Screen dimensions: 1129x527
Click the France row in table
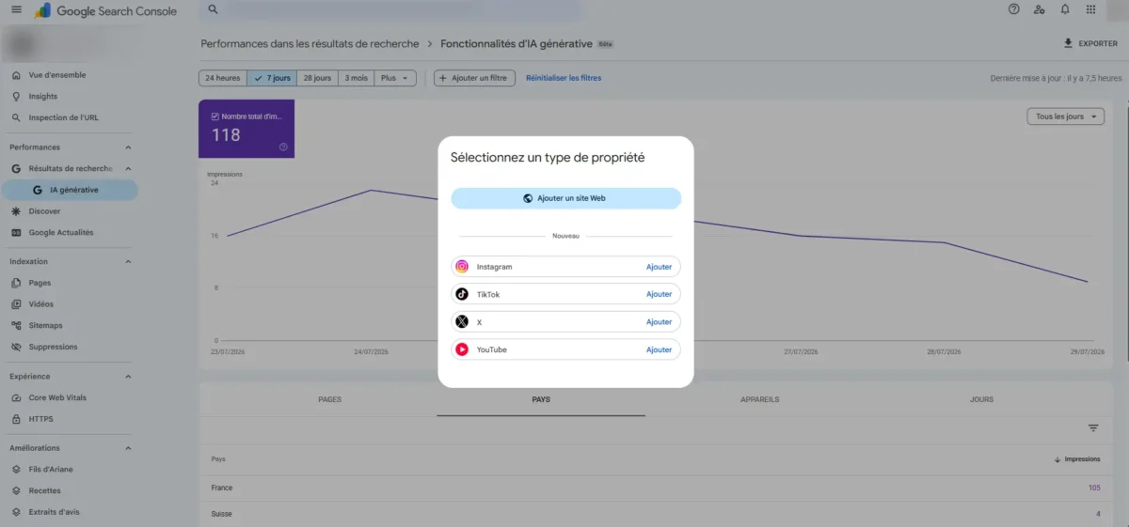657,488
